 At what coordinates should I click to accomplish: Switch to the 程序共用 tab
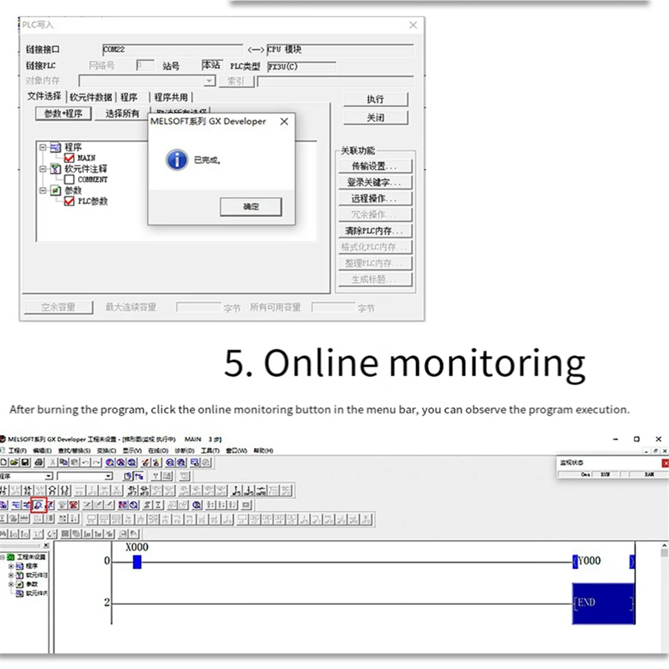[171, 97]
